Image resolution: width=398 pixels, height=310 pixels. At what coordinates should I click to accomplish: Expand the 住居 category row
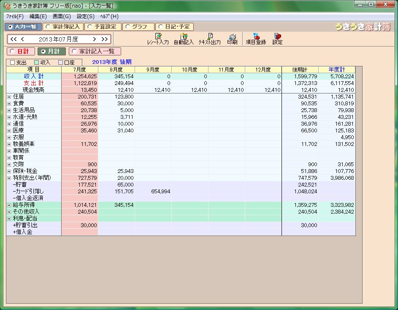pyautogui.click(x=9, y=97)
